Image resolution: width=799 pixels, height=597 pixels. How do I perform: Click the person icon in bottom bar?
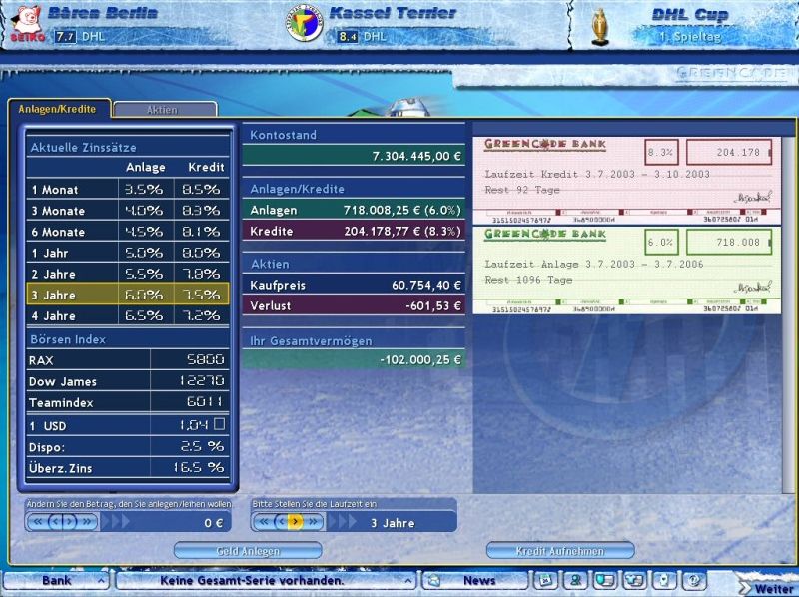coord(575,580)
